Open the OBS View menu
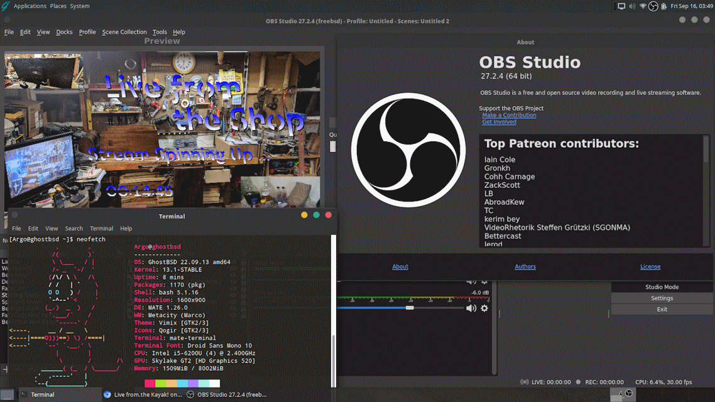Viewport: 715px width, 402px height. (43, 32)
